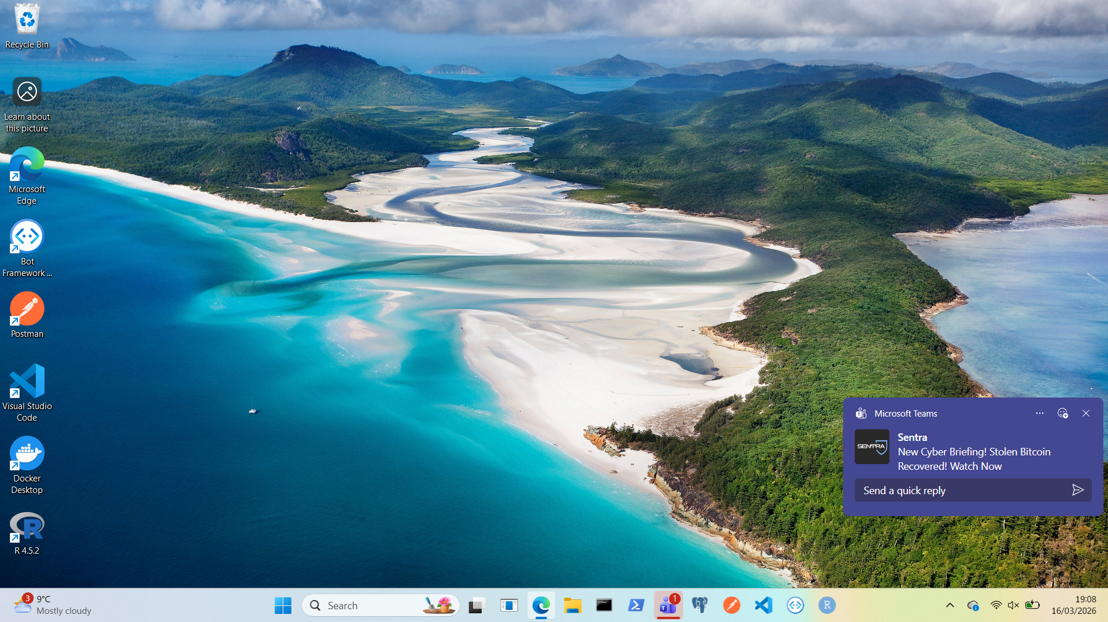Select the Docker Desktop shortcut on the desktop
The image size is (1108, 622).
tap(27, 466)
